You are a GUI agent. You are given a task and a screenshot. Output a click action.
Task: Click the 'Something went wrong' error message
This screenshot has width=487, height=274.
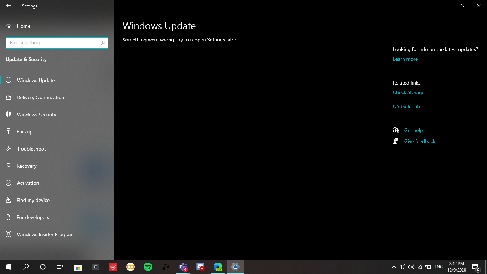180,40
